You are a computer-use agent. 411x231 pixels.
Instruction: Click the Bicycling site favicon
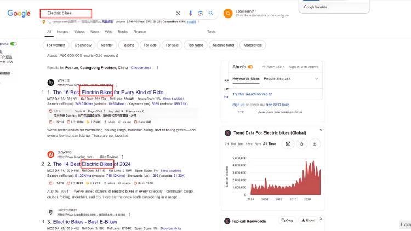[x=50, y=154]
